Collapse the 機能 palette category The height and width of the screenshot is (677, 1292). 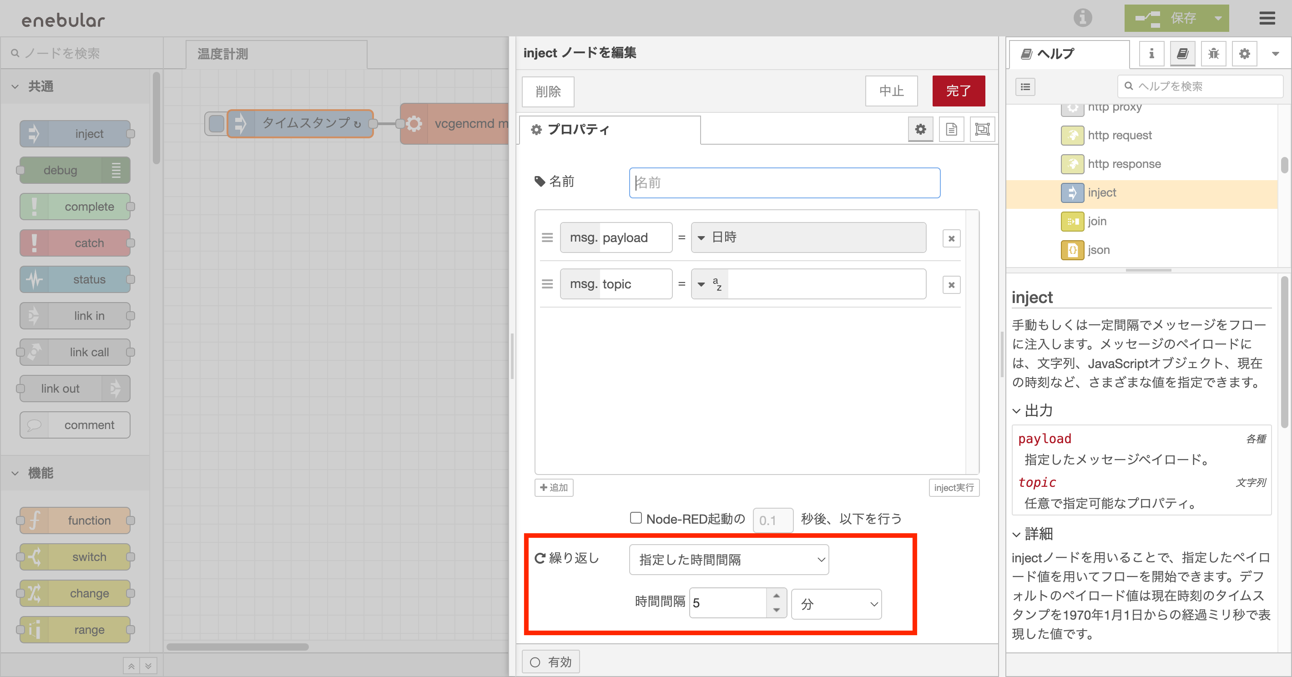pyautogui.click(x=75, y=473)
